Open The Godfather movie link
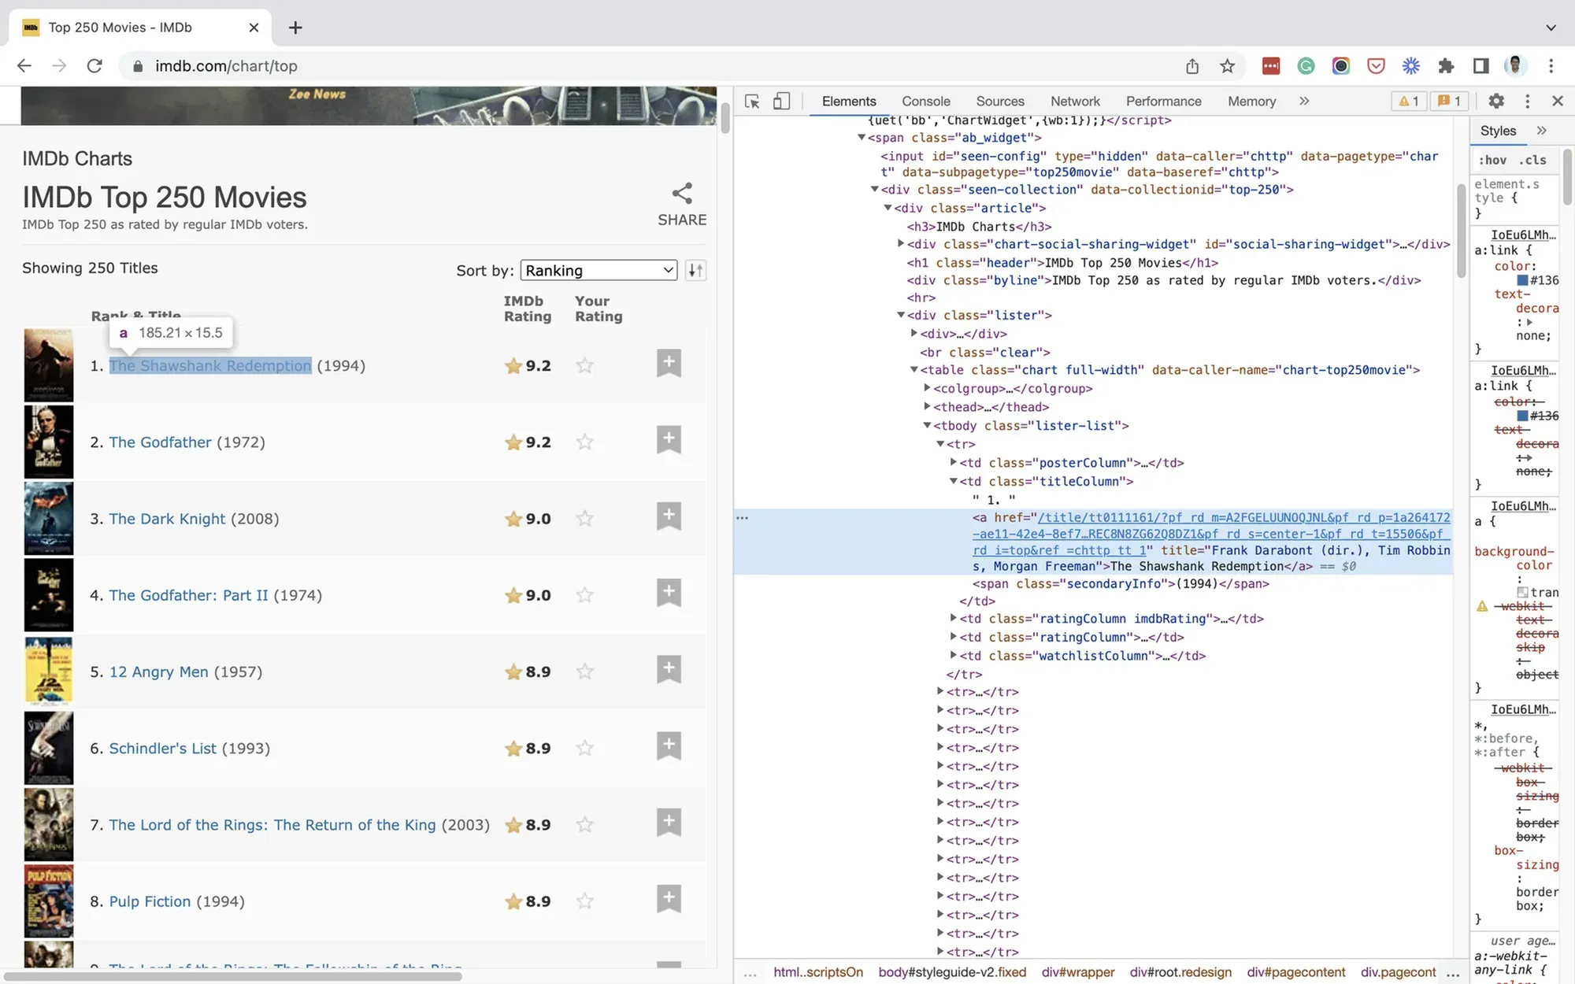 pyautogui.click(x=160, y=442)
